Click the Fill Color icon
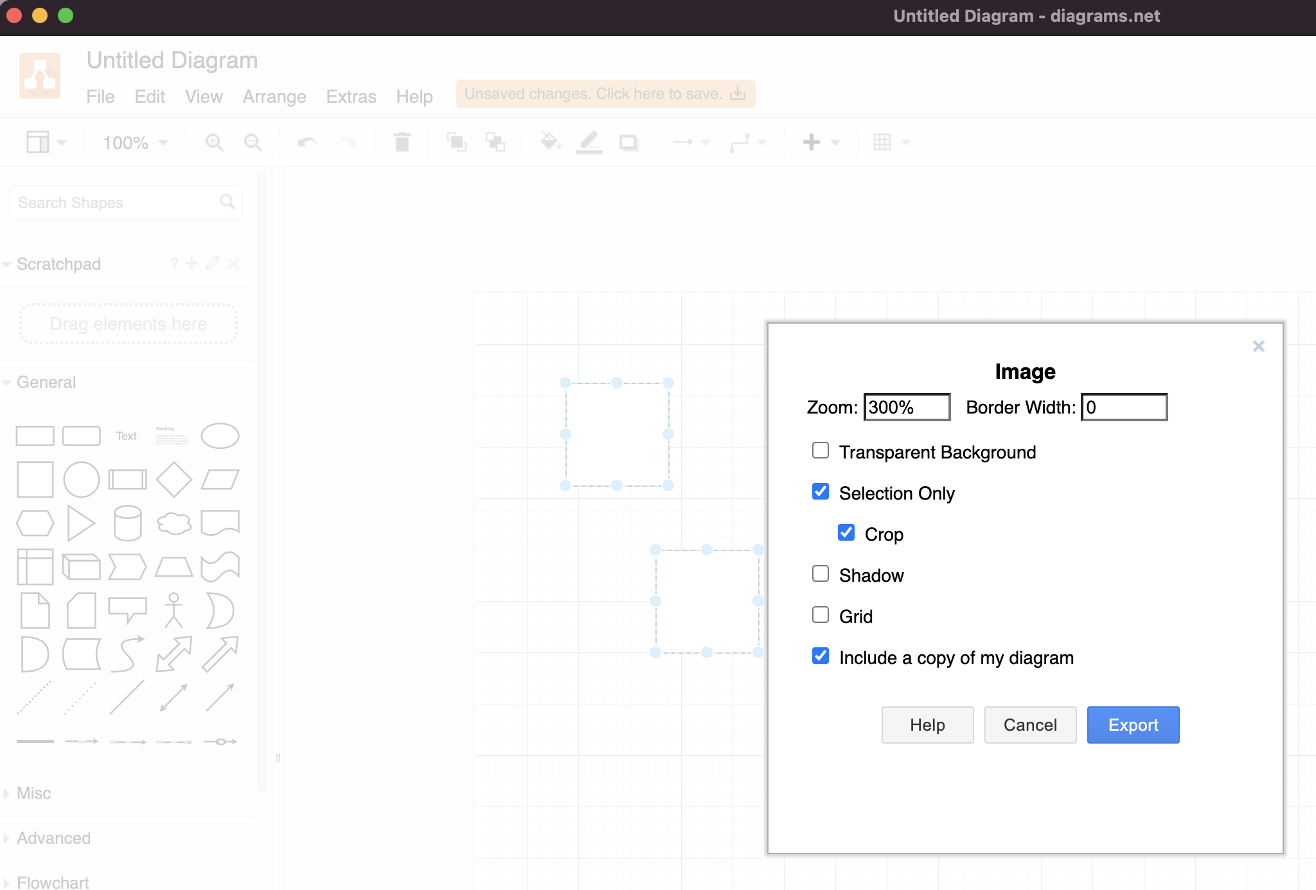Screen dimensions: 1316x890 pos(550,142)
